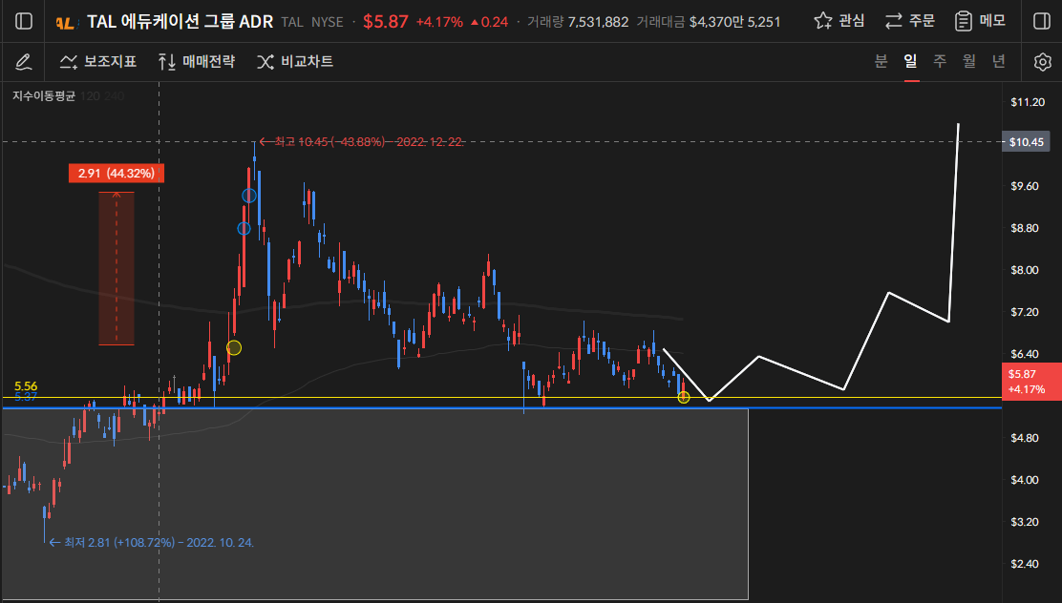Open 비교차트 compare chart menu

[295, 62]
